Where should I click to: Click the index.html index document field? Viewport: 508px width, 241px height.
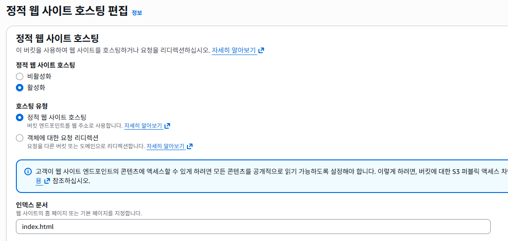coord(253,227)
